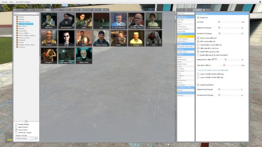Click the arrow icon at top-right of menu bar
Image resolution: width=262 pixels, height=147 pixels.
260,2
